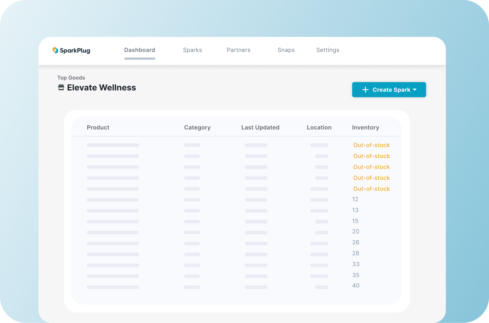
Task: Select the inventory value 12
Action: 355,199
